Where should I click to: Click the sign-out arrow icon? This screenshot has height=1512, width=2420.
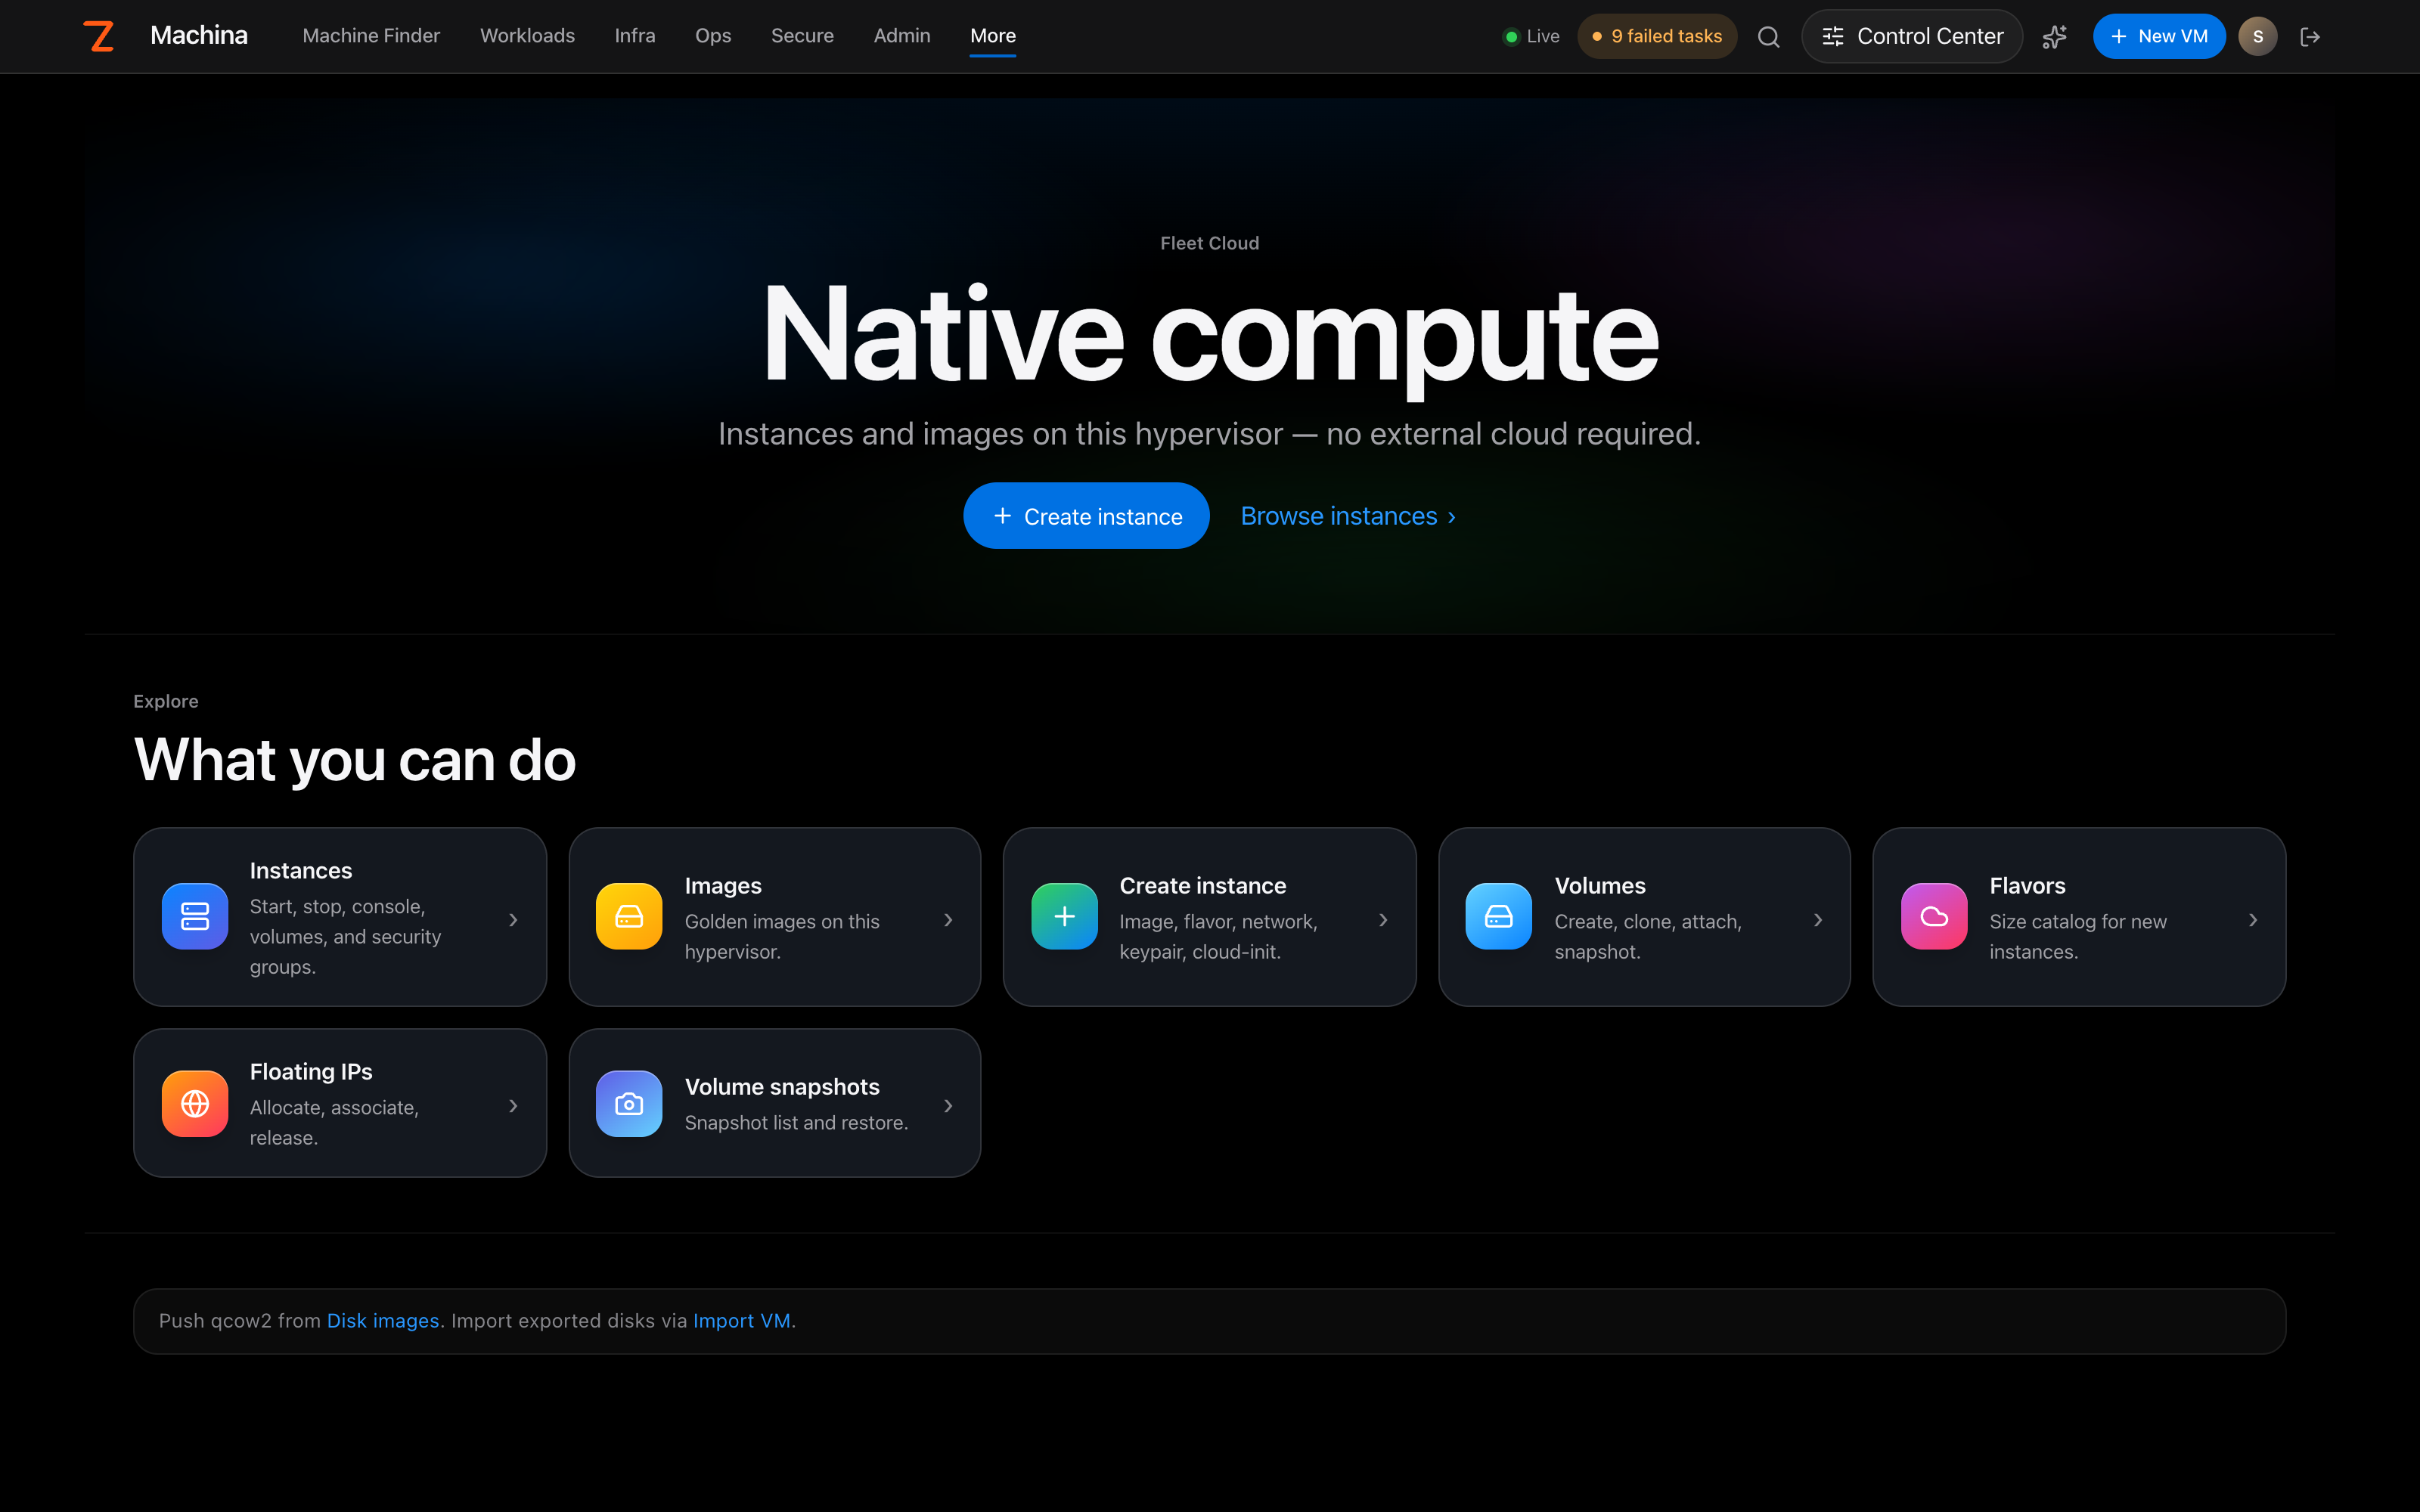(2310, 37)
